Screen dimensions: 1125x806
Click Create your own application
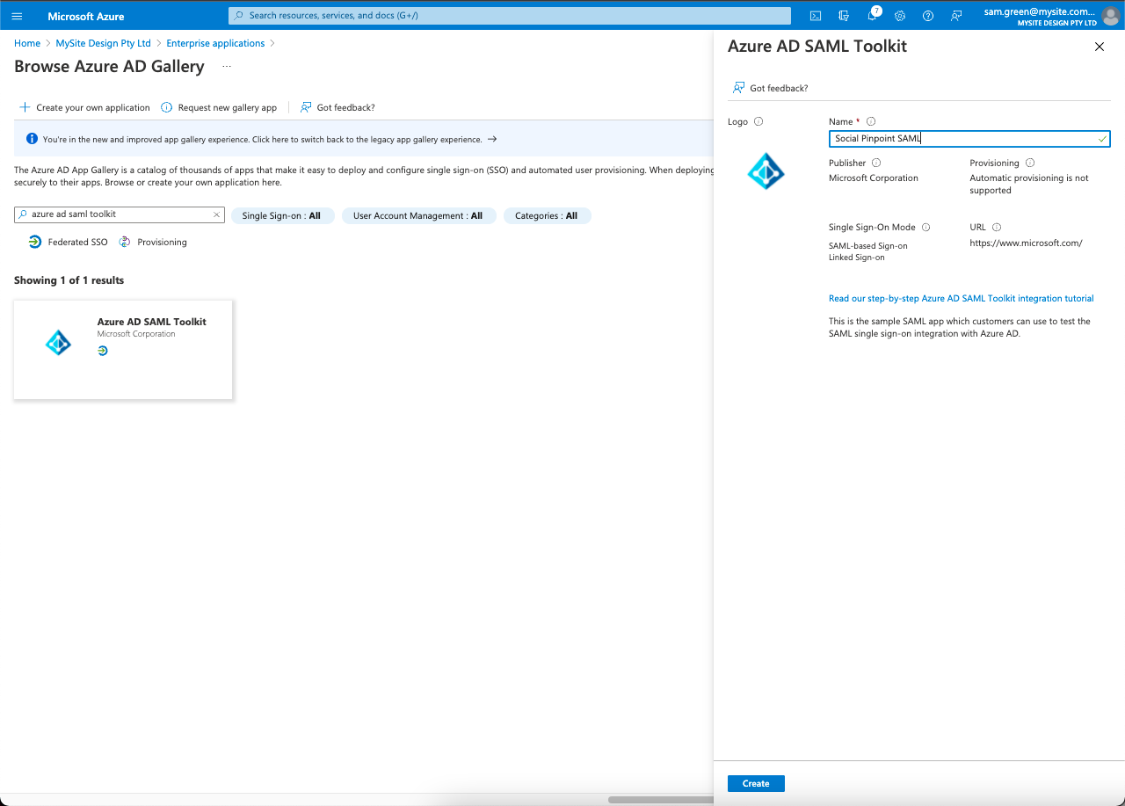click(x=85, y=107)
